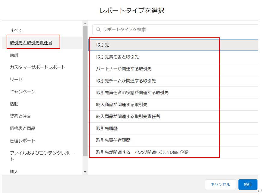Select 取引先と取引先責任者 category

pyautogui.click(x=31, y=43)
